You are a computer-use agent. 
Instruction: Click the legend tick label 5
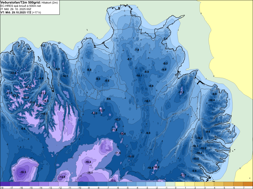tap(224, 187)
